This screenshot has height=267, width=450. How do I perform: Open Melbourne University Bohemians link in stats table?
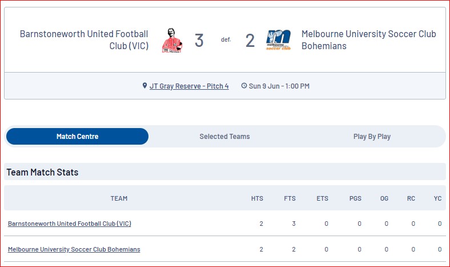click(x=74, y=249)
